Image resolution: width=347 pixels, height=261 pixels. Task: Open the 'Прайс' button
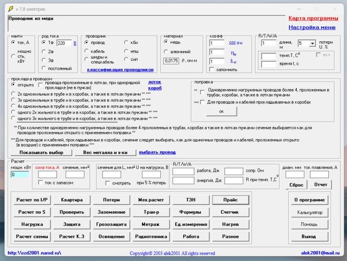pos(230,200)
